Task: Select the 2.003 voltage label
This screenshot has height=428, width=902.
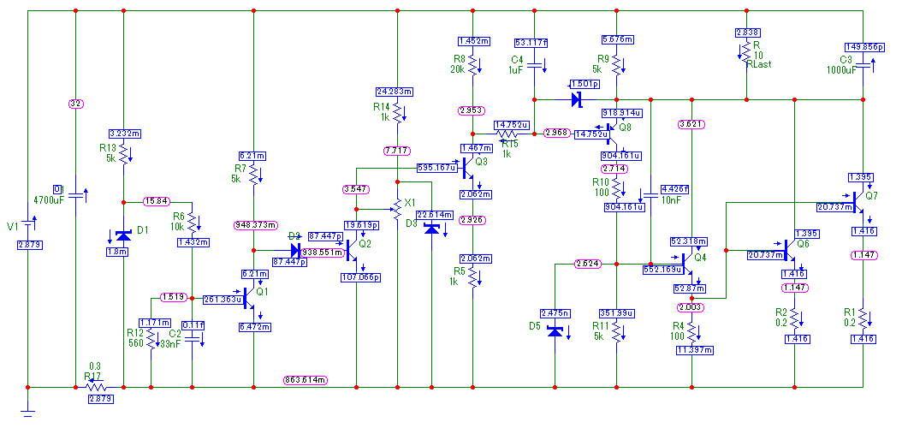Action: 691,308
